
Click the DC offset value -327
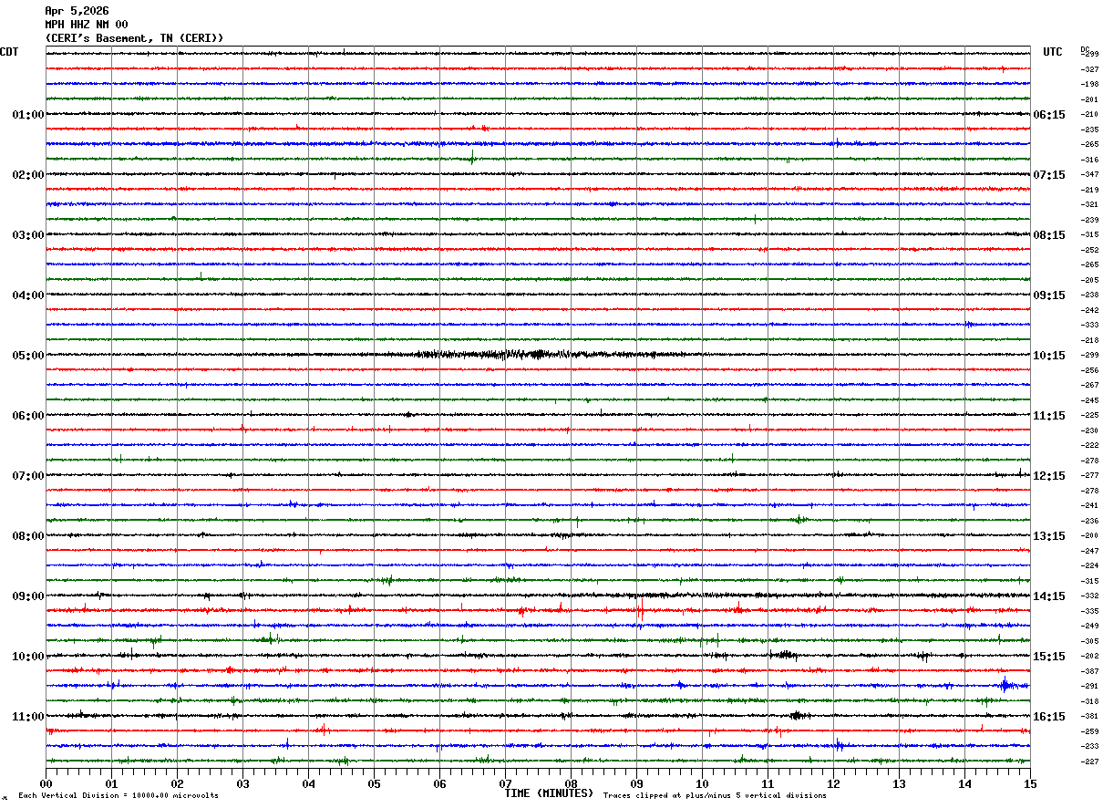[x=1089, y=69]
